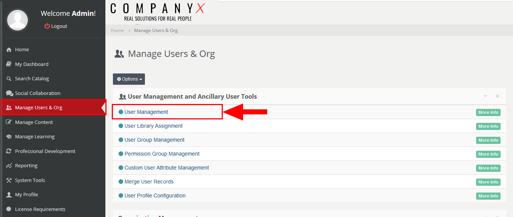This screenshot has height=217, width=513.
Task: Collapse the User Management panel with the chevron
Action: point(485,96)
